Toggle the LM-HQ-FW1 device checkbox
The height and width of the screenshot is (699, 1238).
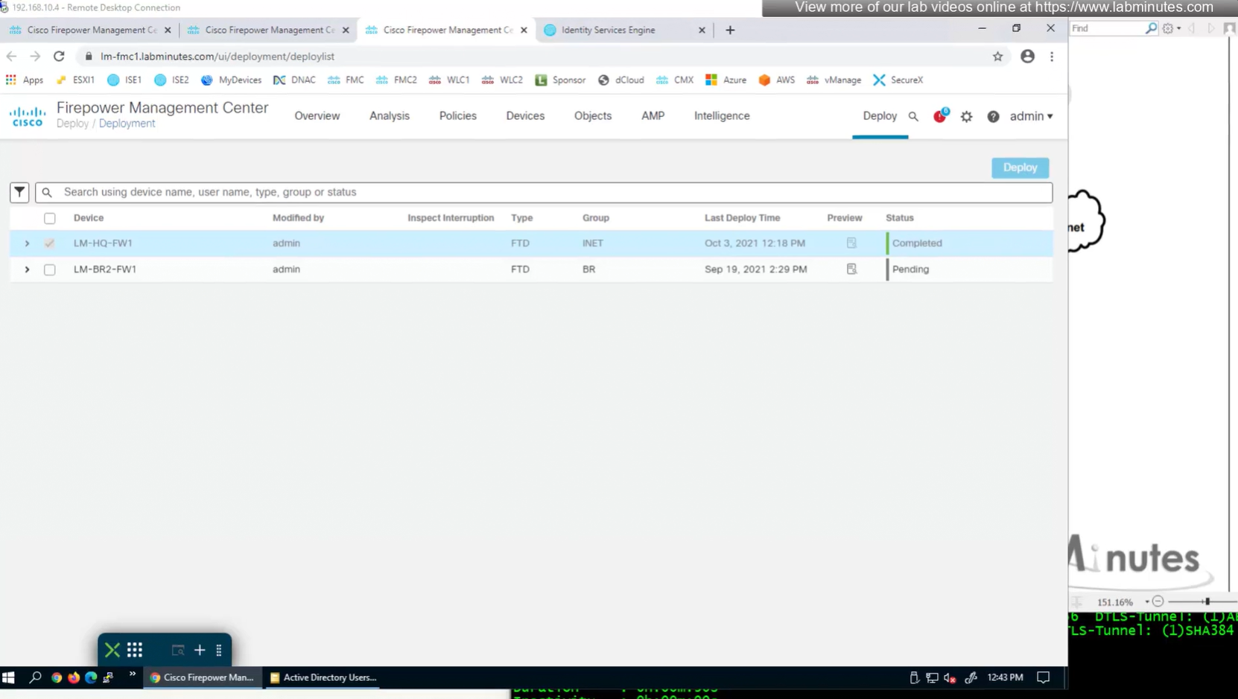50,243
